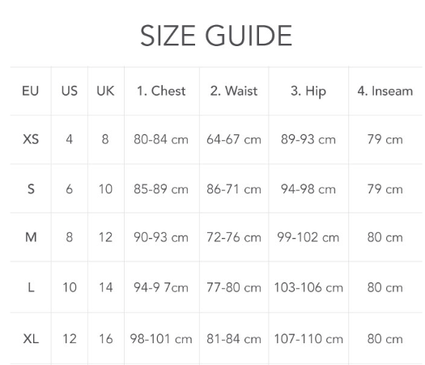Click the 2. Waist column header

[234, 91]
